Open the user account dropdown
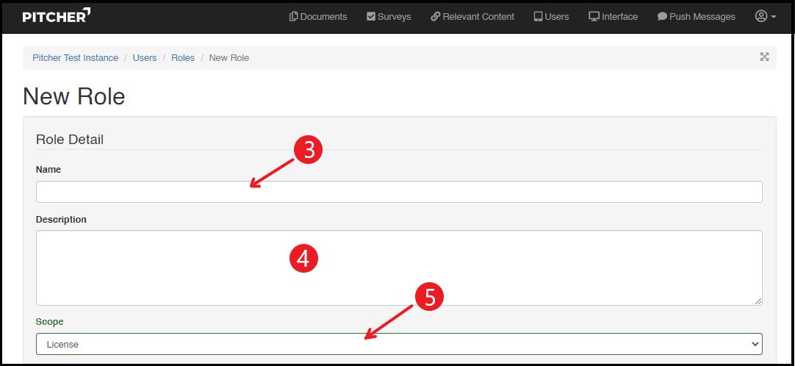795x366 pixels. coord(765,16)
